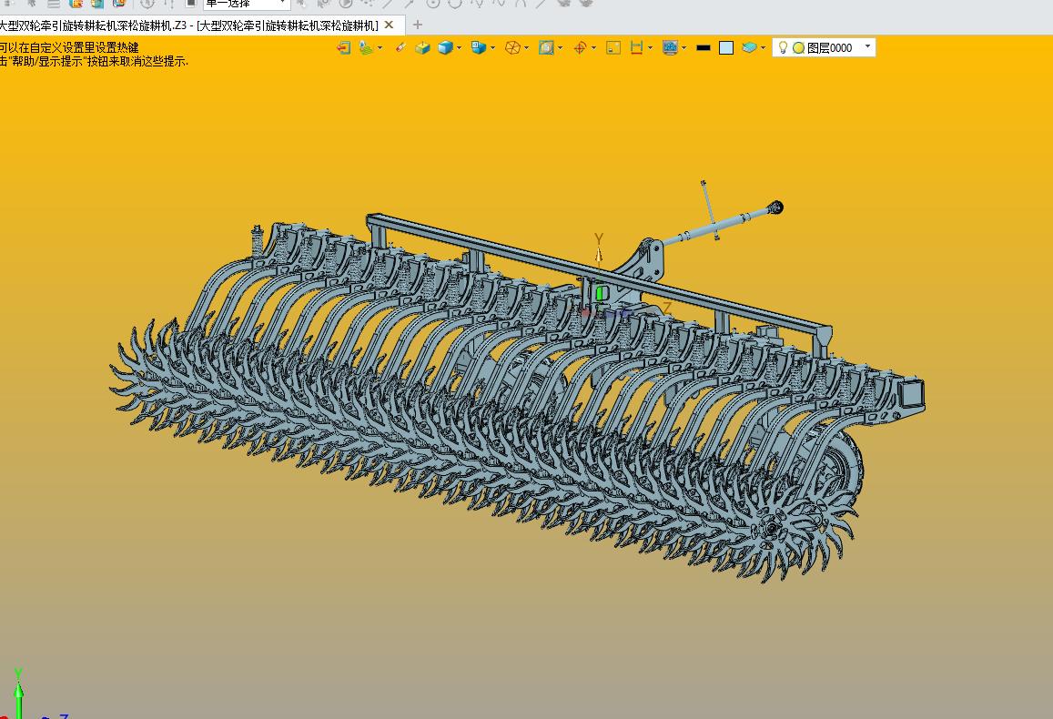Screen dimensions: 1053x719
Task: Open the dropdown arrow beside the visibility icon
Action: click(x=380, y=47)
